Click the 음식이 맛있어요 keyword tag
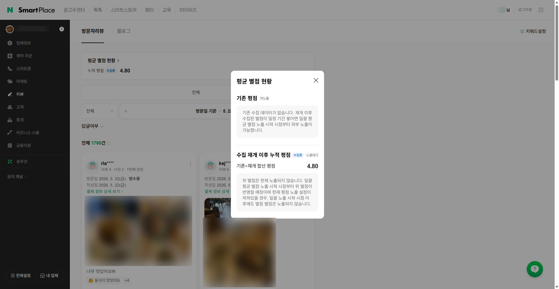 [x=104, y=281]
